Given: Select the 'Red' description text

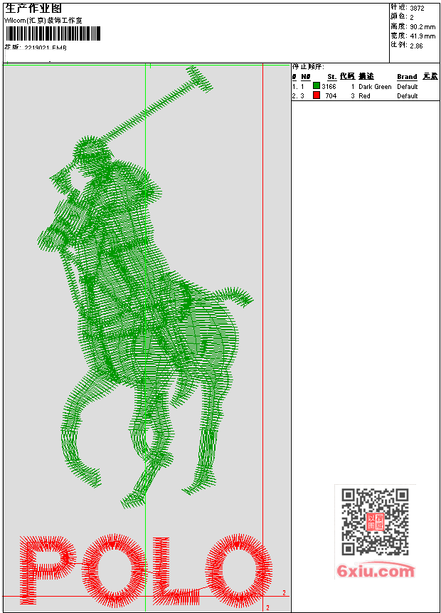Looking at the screenshot, I should (x=364, y=96).
